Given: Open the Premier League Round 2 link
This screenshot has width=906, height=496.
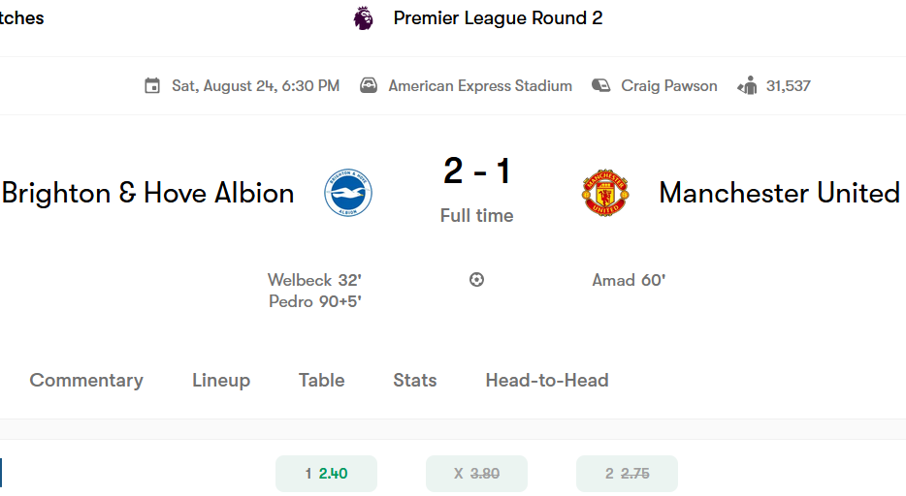Looking at the screenshot, I should [498, 17].
